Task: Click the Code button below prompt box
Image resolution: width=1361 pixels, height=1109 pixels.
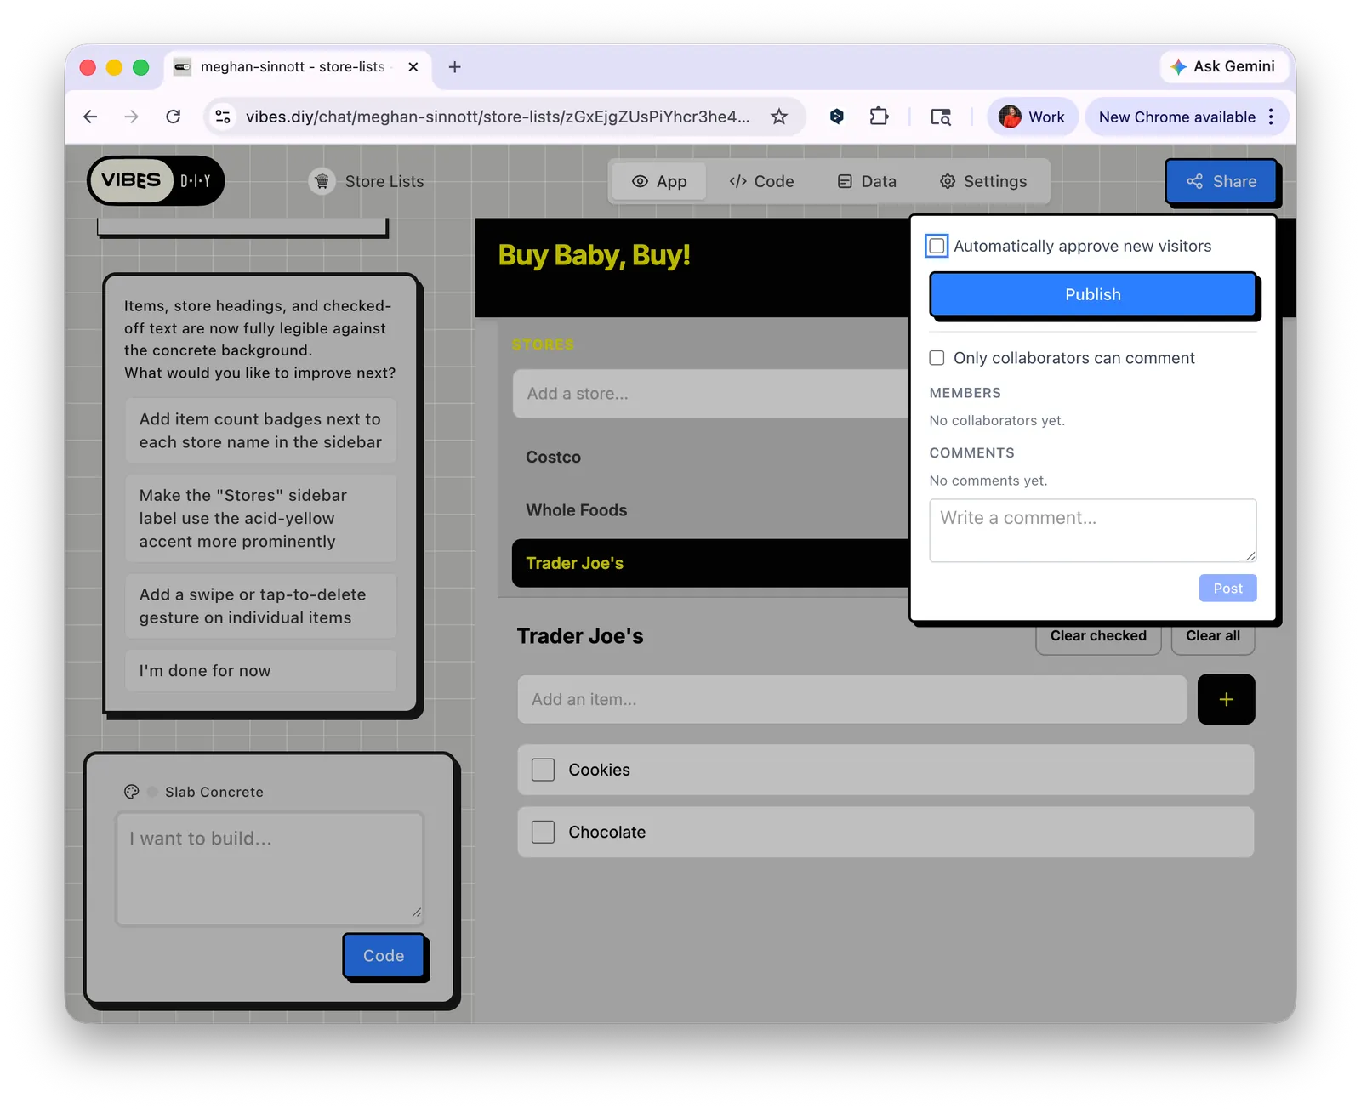Action: pyautogui.click(x=384, y=955)
